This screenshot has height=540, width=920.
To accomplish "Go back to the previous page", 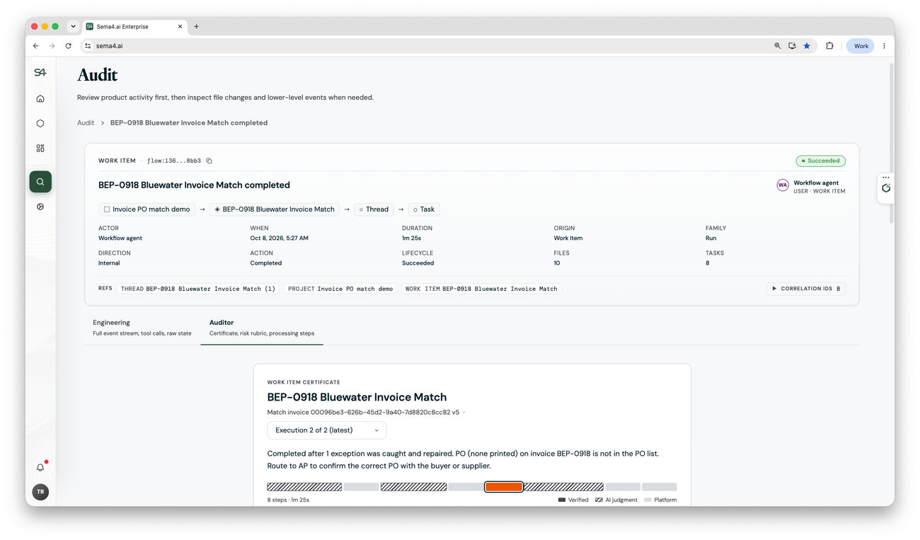I will pos(36,46).
